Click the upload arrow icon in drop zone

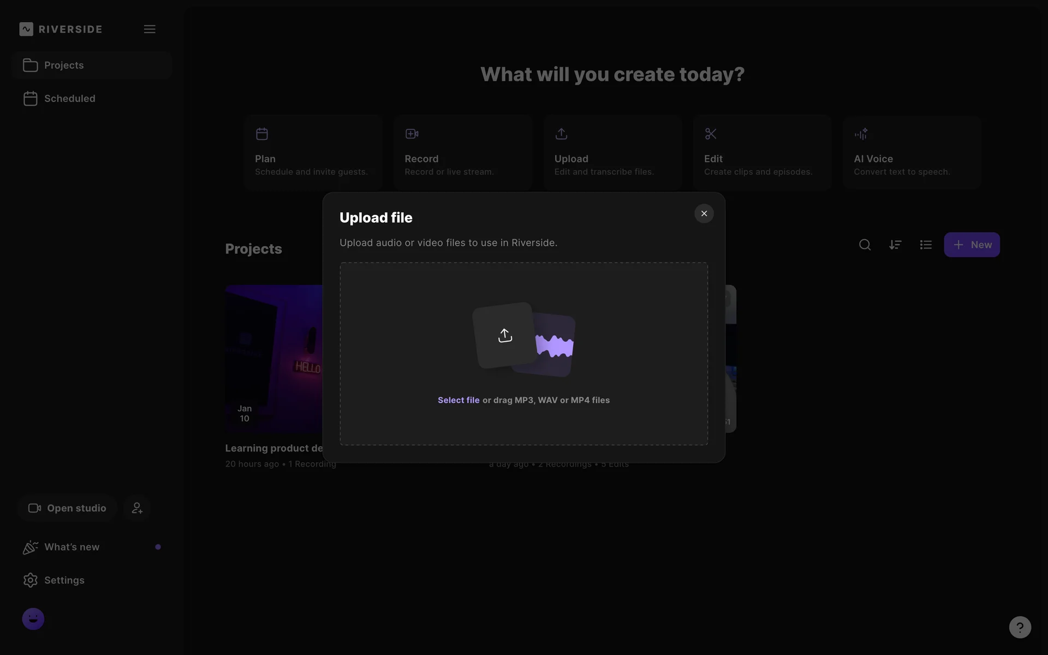click(x=505, y=335)
